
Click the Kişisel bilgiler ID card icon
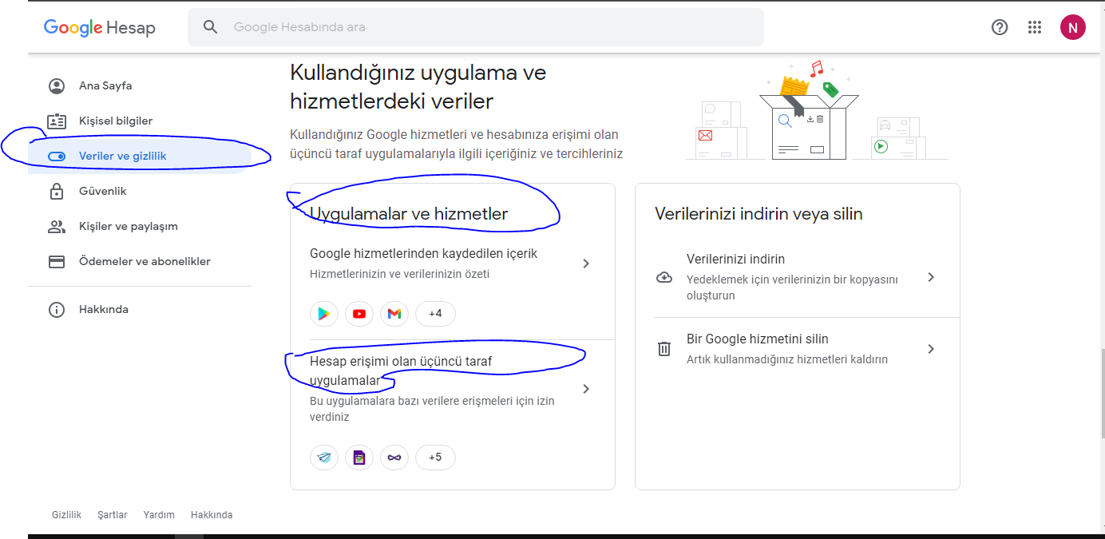(57, 121)
